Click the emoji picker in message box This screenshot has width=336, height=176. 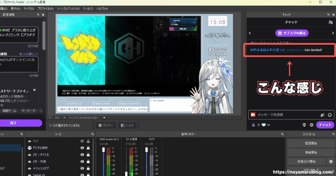330,115
